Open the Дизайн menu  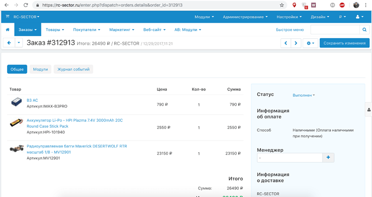pyautogui.click(x=320, y=17)
